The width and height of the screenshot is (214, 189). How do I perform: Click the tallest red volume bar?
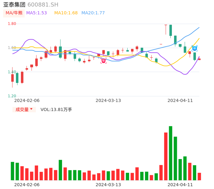(166, 156)
